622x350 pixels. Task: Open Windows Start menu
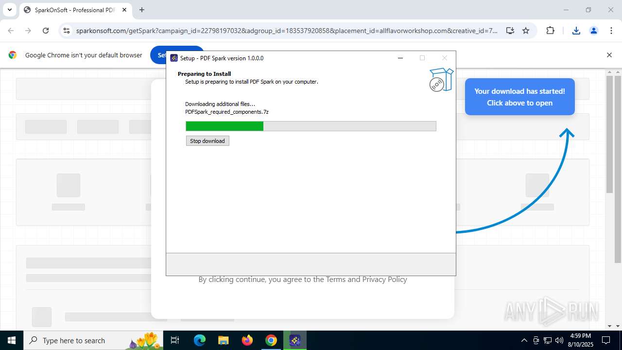coord(11,340)
